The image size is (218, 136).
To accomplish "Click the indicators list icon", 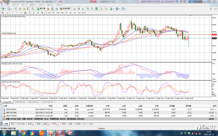I will (x=111, y=9).
